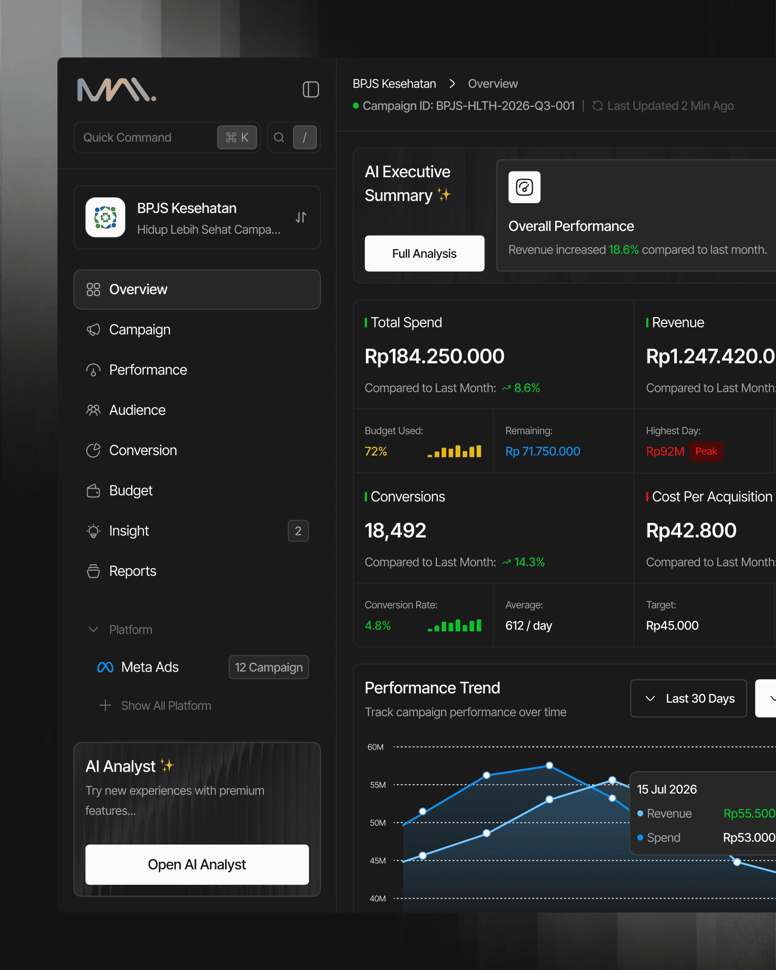776x970 pixels.
Task: Open the Campaign menu item
Action: point(197,330)
